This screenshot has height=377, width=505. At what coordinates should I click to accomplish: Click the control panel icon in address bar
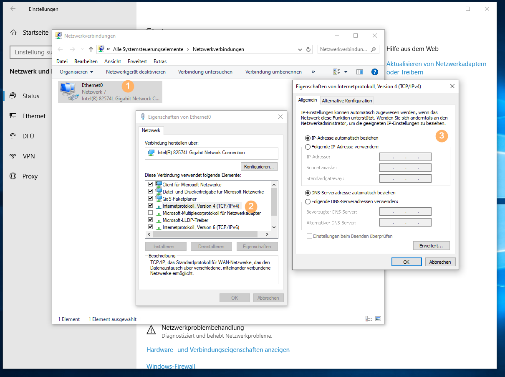[x=101, y=49]
